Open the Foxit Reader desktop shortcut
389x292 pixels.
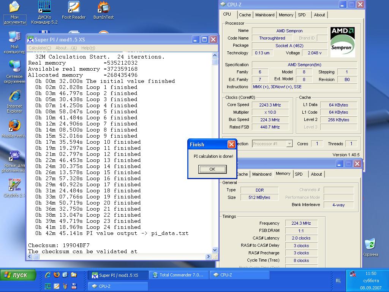[73, 10]
